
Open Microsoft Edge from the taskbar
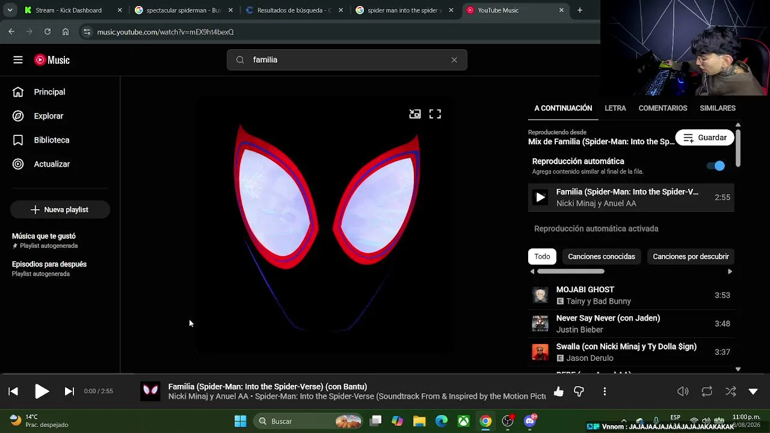point(442,422)
